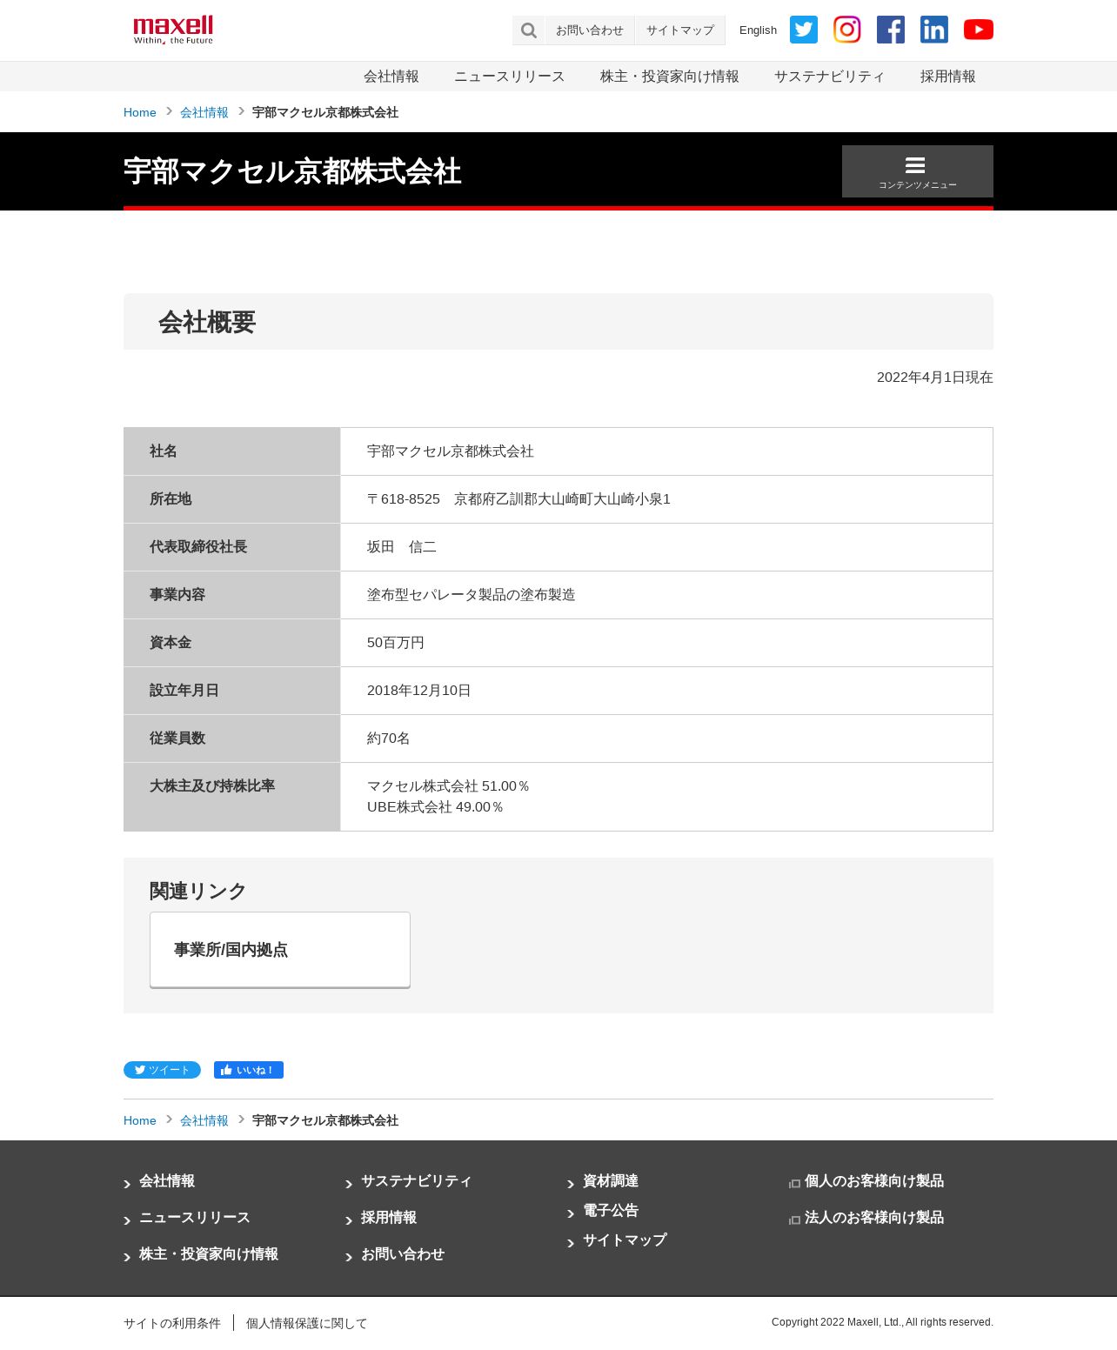Click the Maxell logo
This screenshot has width=1117, height=1350.
[173, 30]
